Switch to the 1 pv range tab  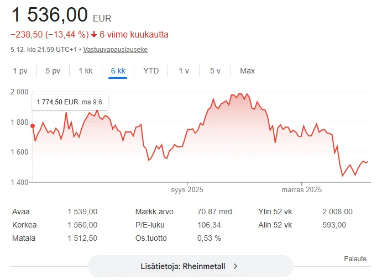20,71
